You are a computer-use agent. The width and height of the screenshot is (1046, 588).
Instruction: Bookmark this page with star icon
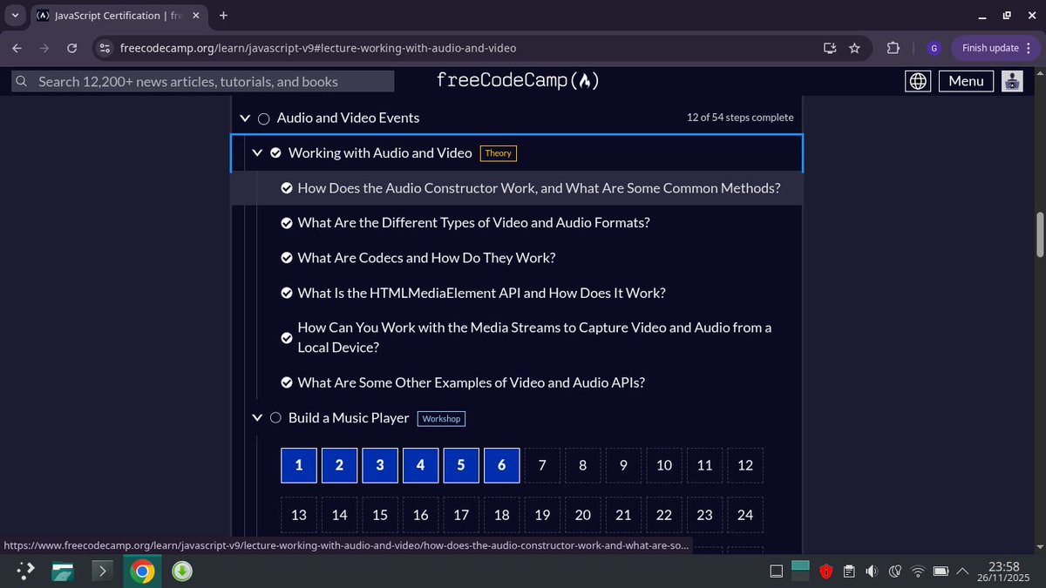tap(855, 48)
